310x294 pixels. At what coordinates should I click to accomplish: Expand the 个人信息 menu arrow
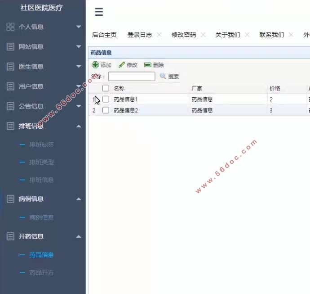pyautogui.click(x=79, y=27)
